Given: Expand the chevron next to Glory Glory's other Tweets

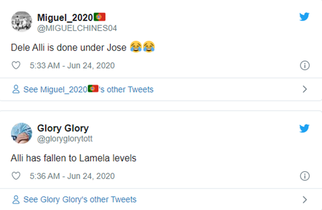Looking at the screenshot, I should [x=305, y=199].
